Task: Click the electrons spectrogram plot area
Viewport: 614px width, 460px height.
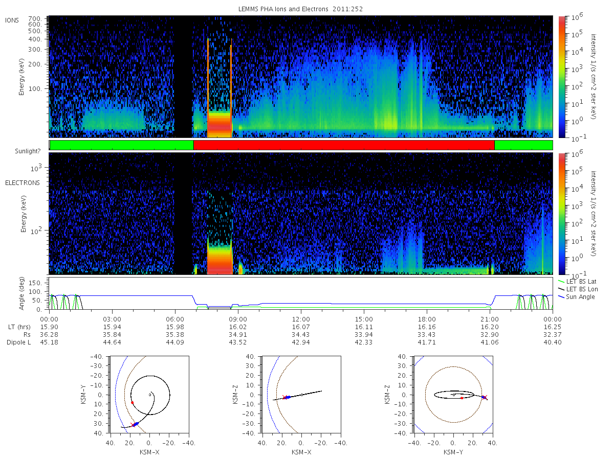Action: point(301,214)
